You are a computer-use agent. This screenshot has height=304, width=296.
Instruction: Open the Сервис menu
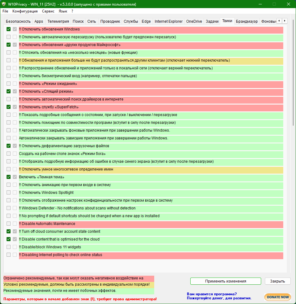click(48, 11)
